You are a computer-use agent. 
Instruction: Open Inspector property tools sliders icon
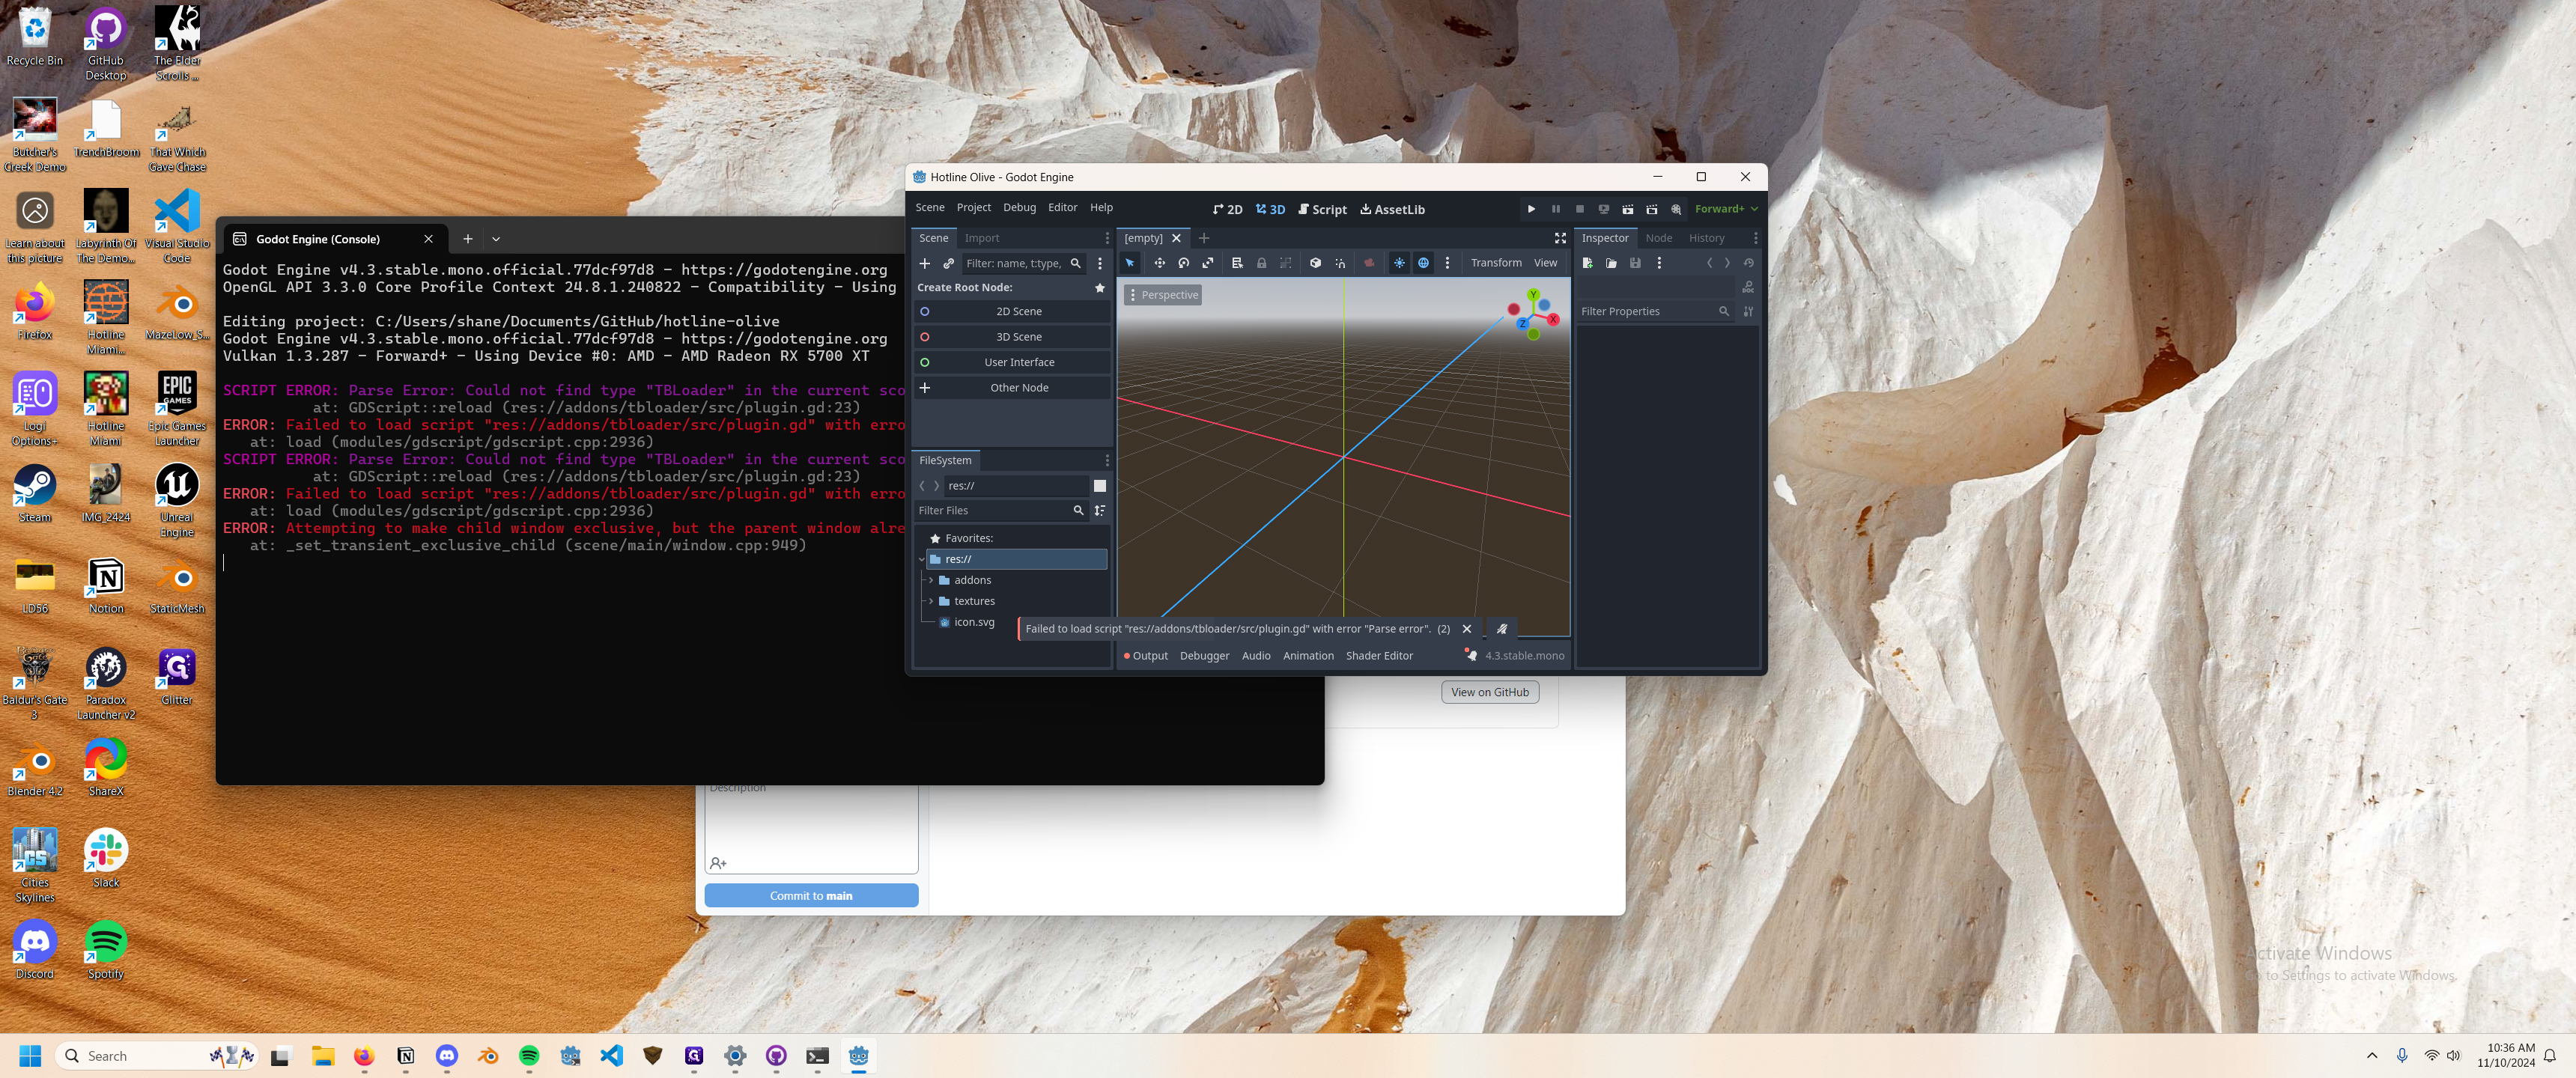[x=1748, y=312]
